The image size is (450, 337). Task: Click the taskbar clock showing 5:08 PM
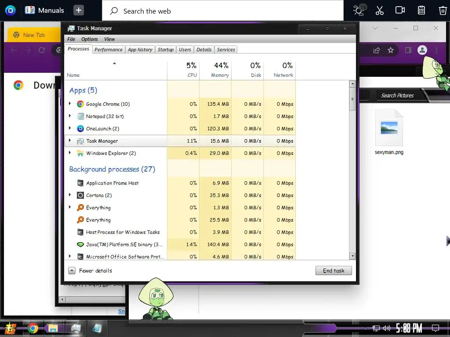tap(409, 328)
